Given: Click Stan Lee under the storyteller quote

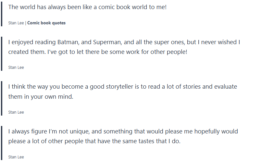Looking at the screenshot, I should (x=16, y=112).
